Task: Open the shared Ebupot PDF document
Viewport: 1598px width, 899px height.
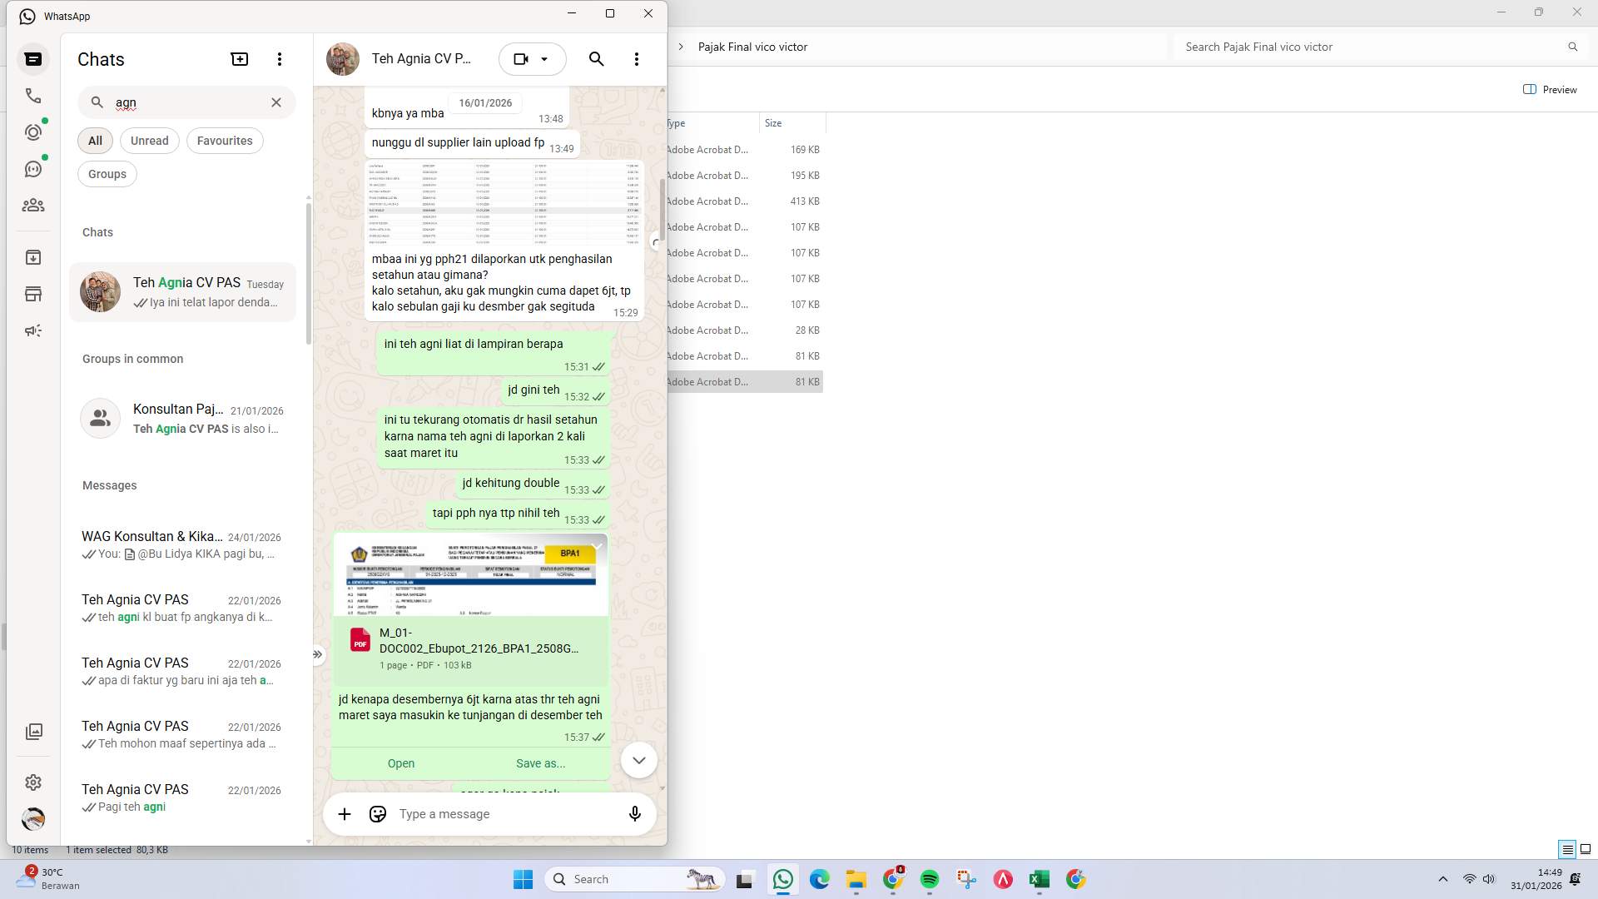Action: point(400,762)
